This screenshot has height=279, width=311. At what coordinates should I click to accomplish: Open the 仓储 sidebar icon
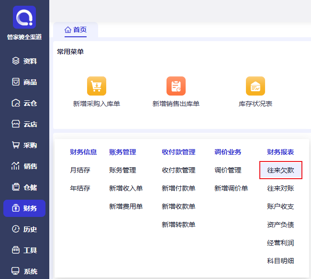click(16, 187)
